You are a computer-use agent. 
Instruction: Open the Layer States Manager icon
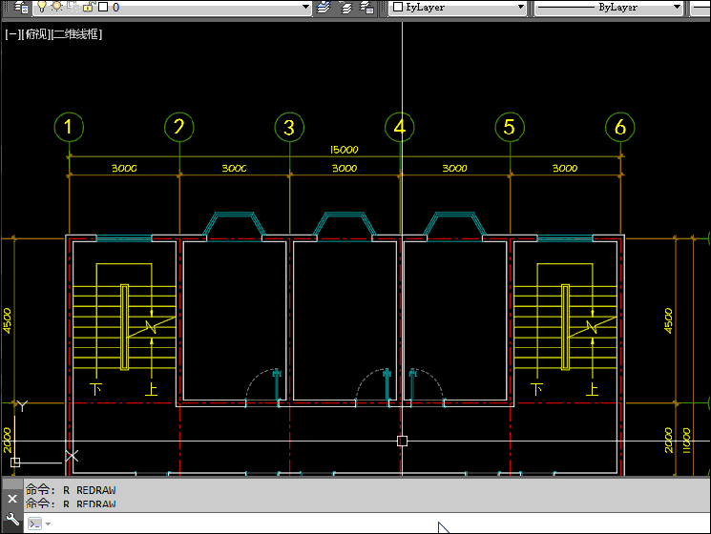coord(367,7)
